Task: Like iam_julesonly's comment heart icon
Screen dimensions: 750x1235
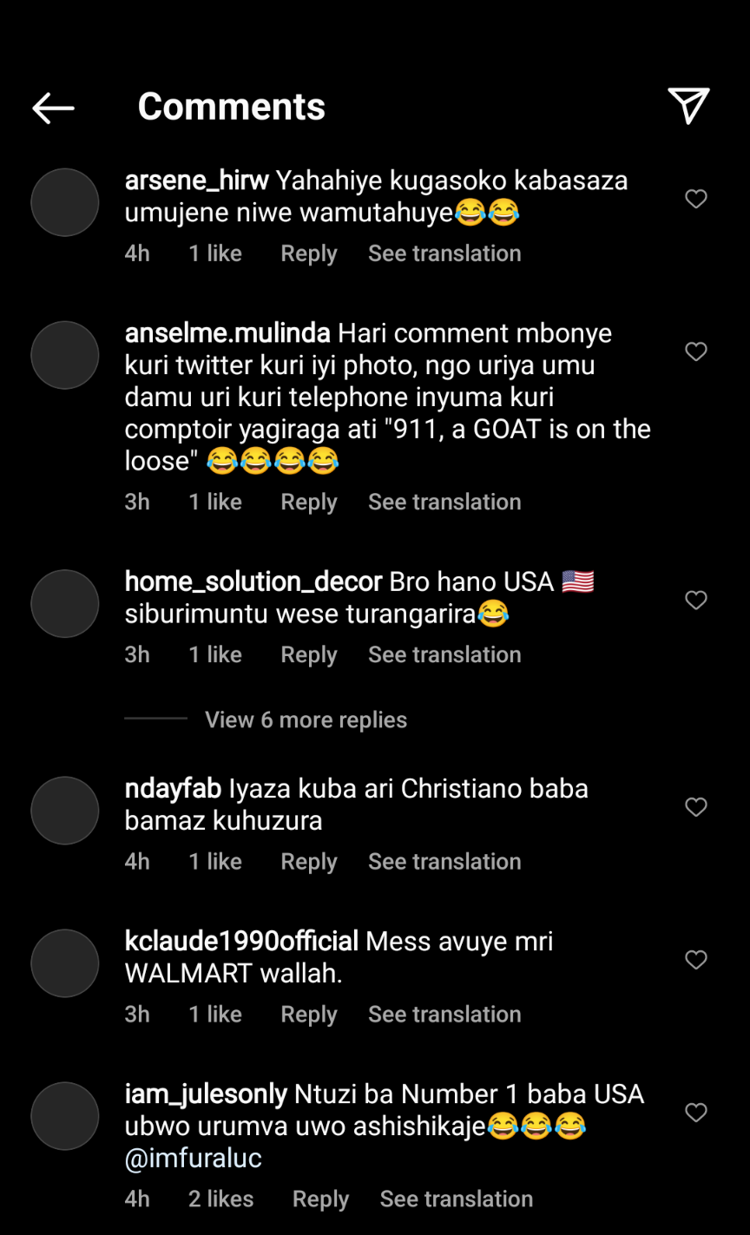Action: [x=696, y=1113]
